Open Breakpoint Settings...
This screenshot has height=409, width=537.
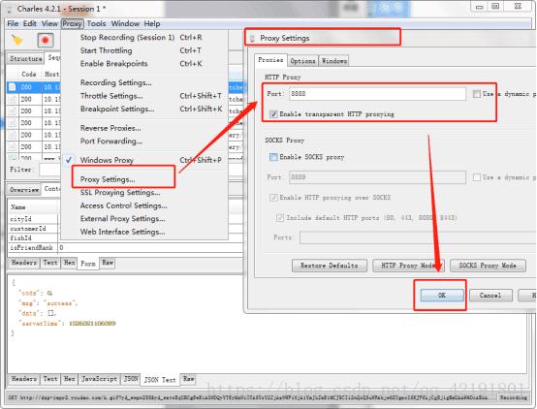click(x=143, y=109)
